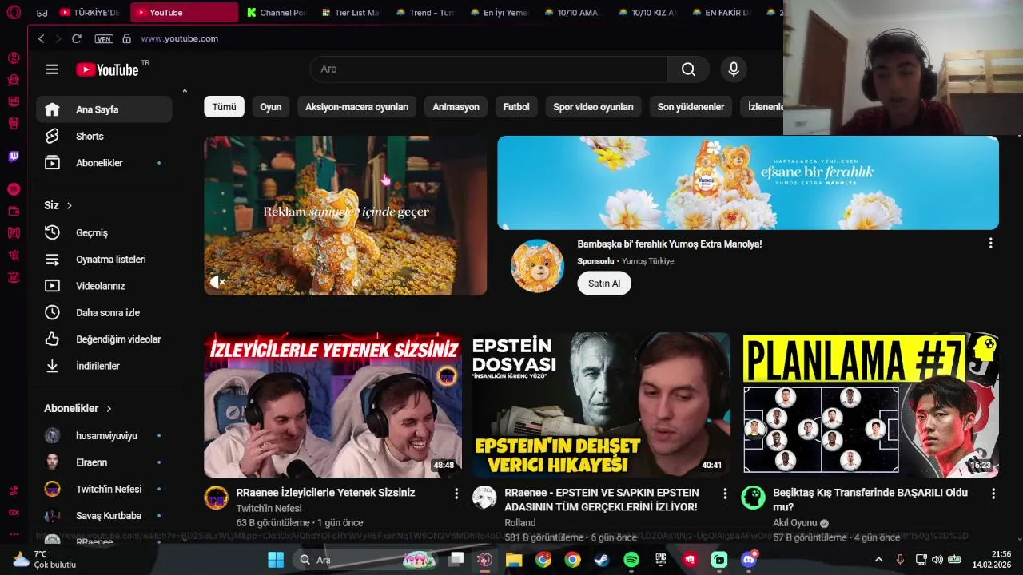Image resolution: width=1023 pixels, height=575 pixels.
Task: Open GX Corner gamepad icon in tab bar
Action: [x=42, y=13]
